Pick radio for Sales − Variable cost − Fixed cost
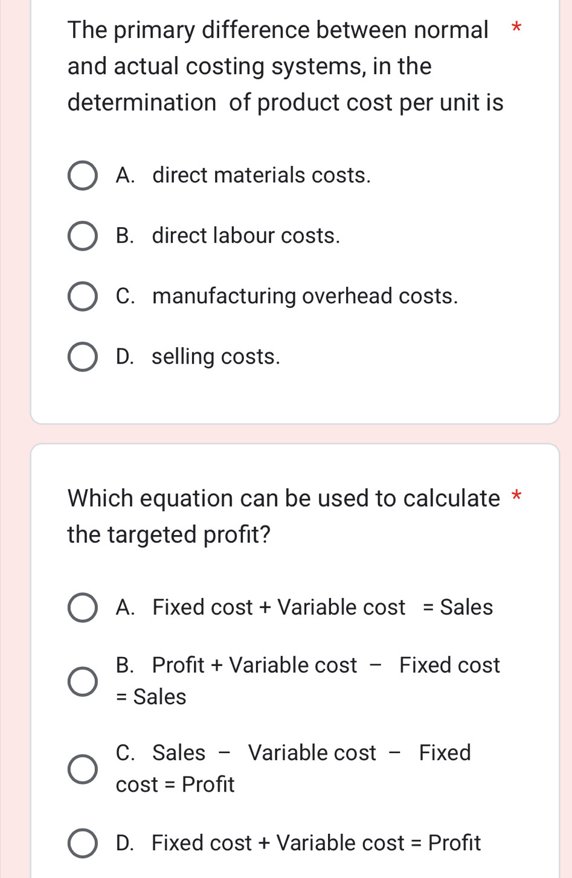 tap(82, 769)
